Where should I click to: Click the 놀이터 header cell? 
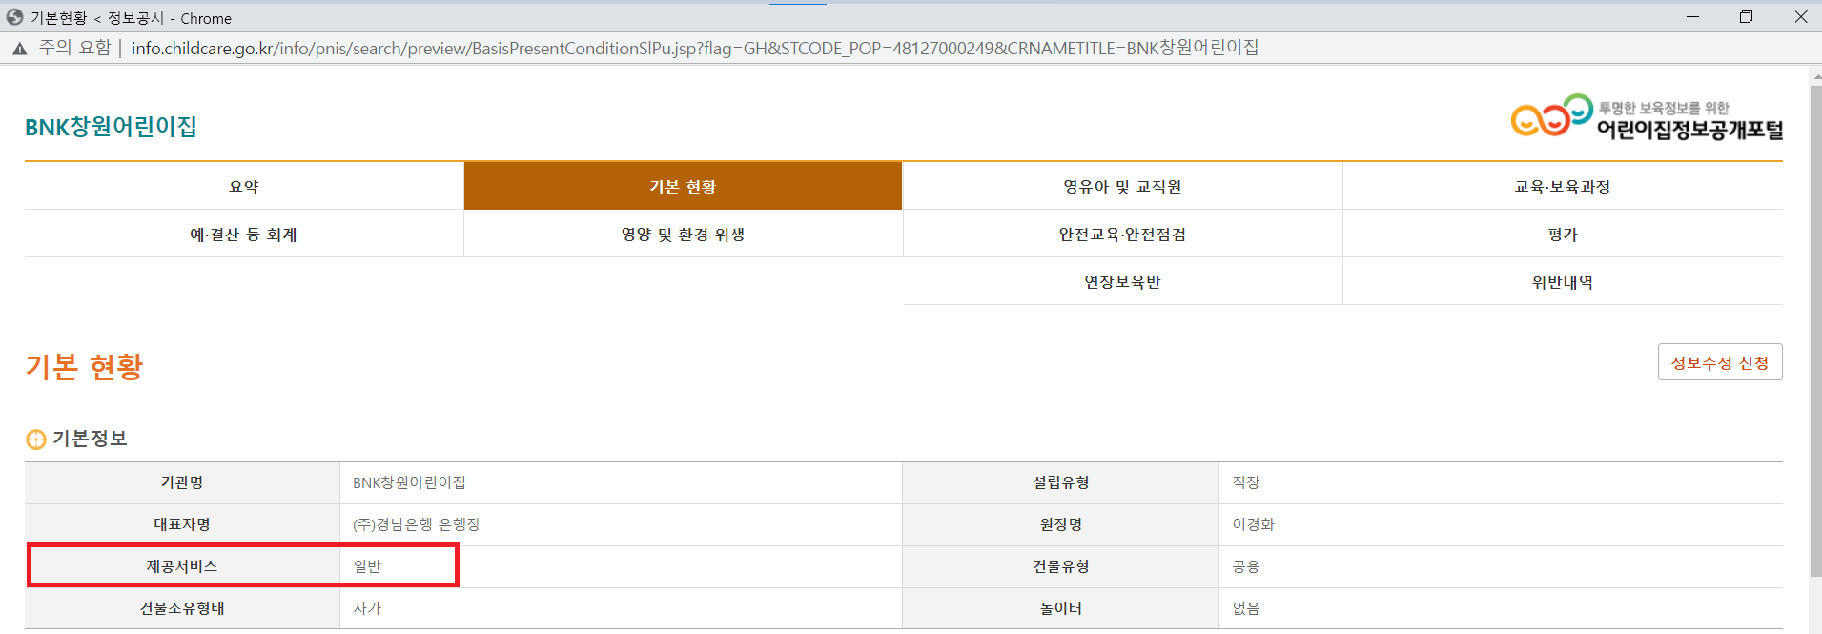(x=1060, y=608)
